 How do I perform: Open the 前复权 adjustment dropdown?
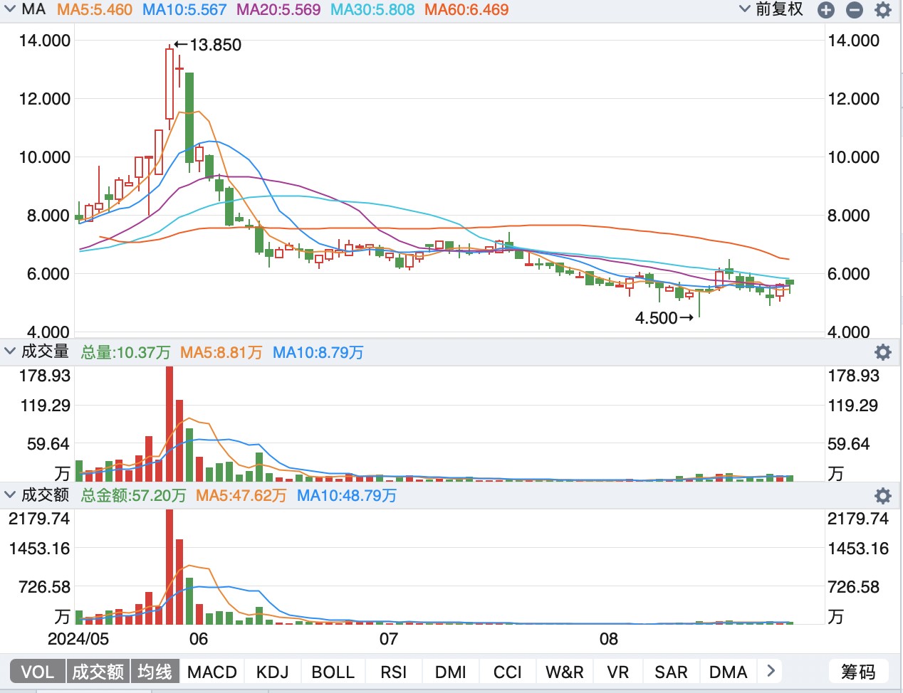point(771,9)
